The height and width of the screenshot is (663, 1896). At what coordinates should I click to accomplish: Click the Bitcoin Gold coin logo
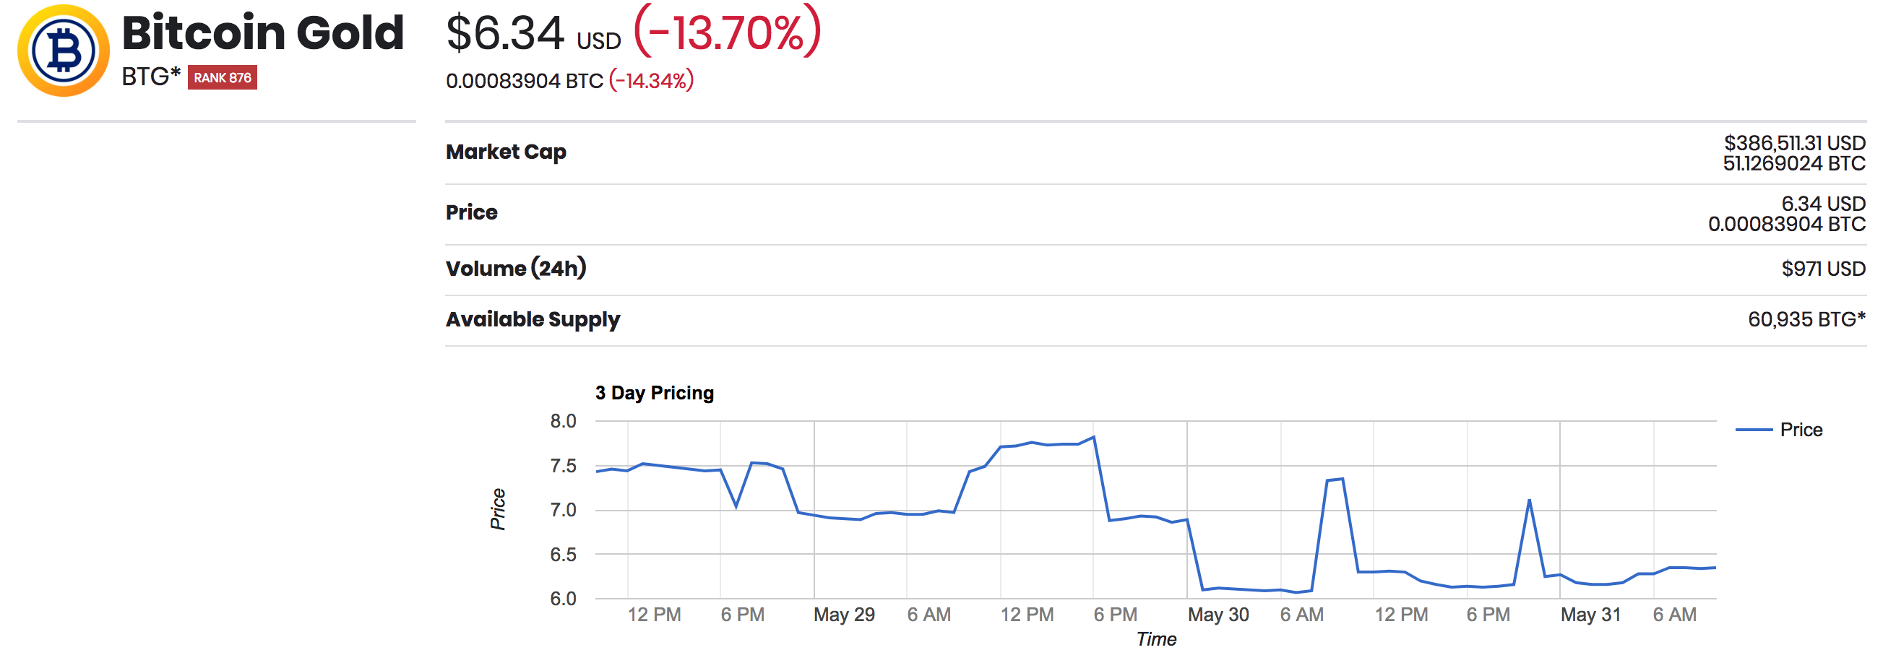[x=64, y=50]
